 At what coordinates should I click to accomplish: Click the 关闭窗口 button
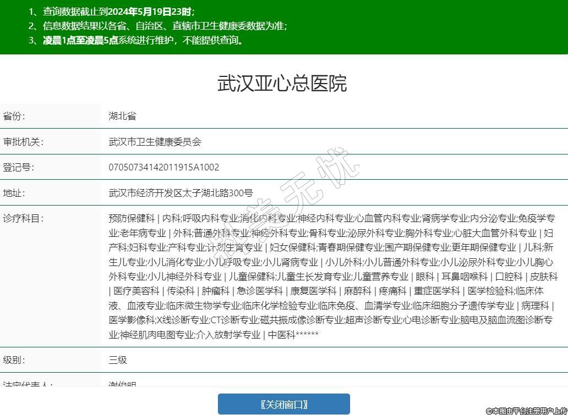click(283, 405)
